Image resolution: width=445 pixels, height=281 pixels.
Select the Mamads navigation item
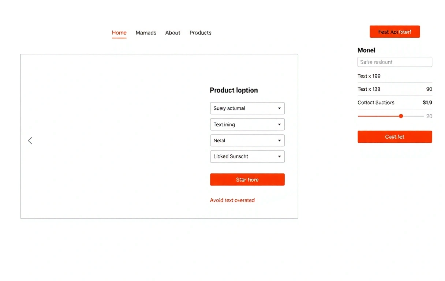146,33
